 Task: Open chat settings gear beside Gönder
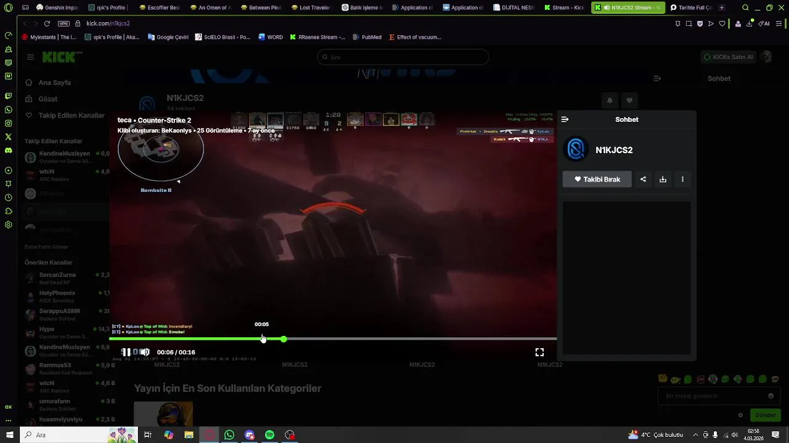tap(740, 415)
